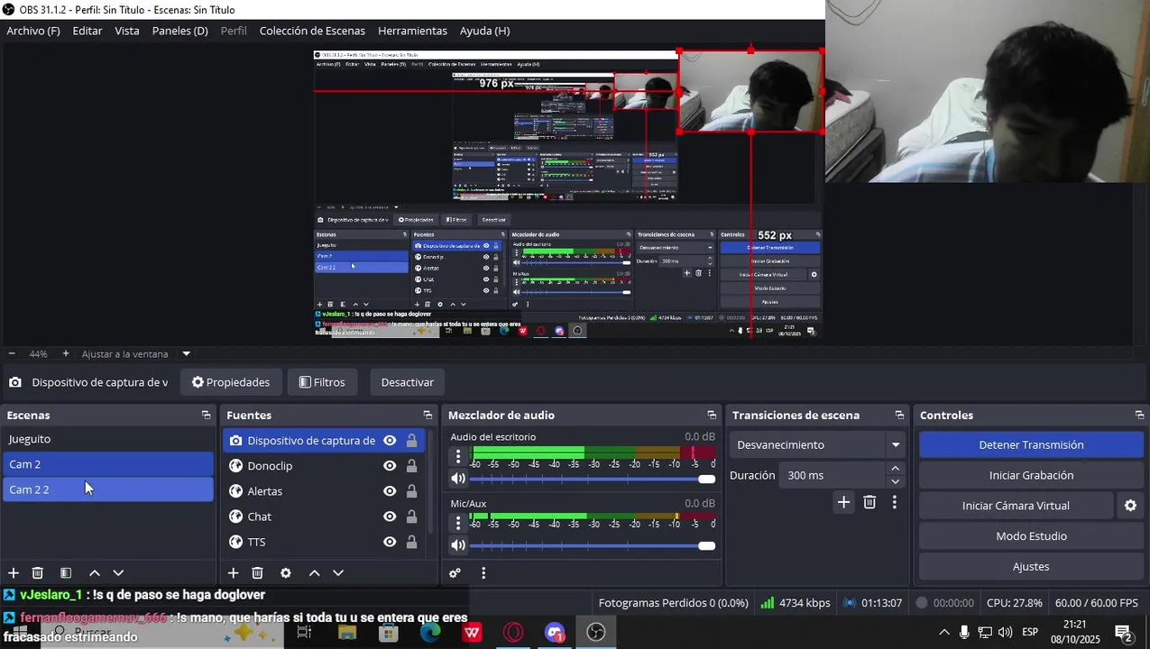Click Detener Transmisión button
Viewport: 1150px width, 649px height.
point(1031,445)
